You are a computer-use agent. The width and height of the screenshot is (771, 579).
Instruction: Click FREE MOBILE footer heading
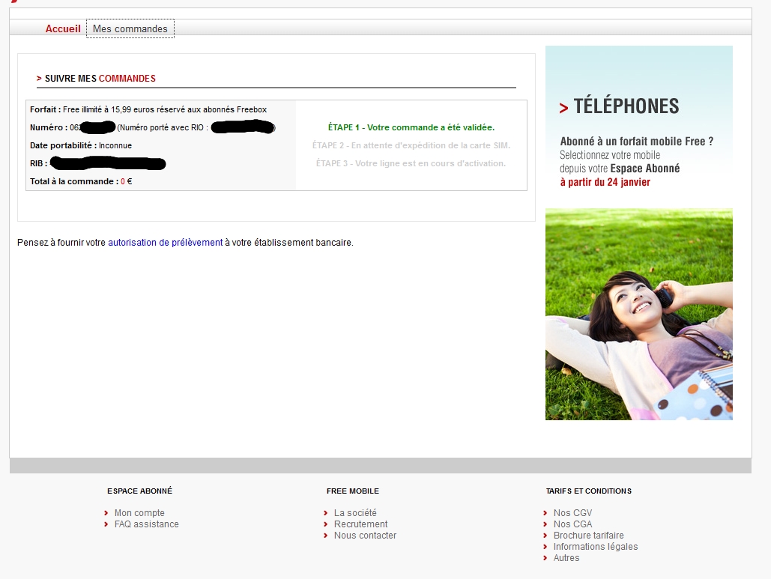353,491
